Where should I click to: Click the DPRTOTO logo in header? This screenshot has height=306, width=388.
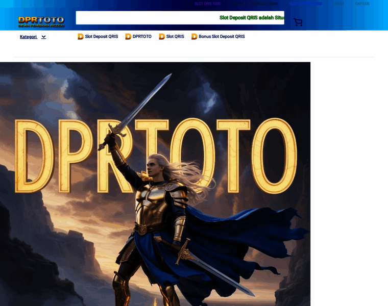(41, 21)
